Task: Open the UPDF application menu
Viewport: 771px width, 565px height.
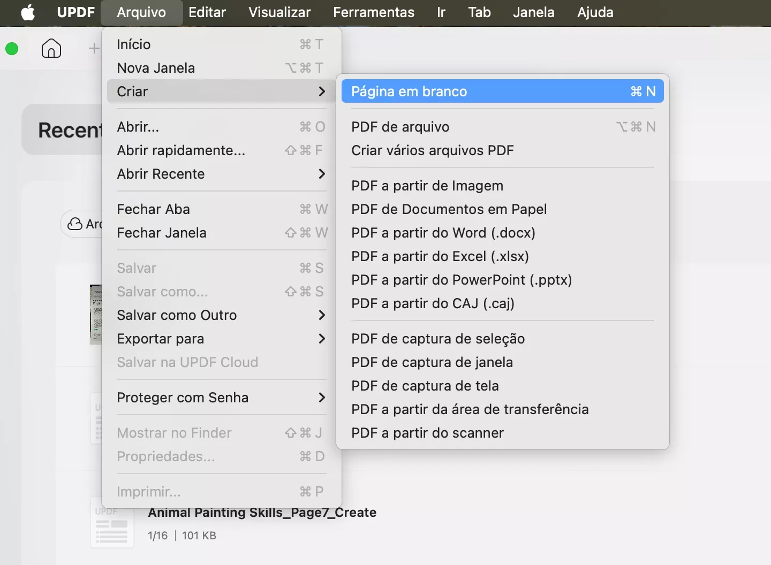Action: tap(75, 12)
